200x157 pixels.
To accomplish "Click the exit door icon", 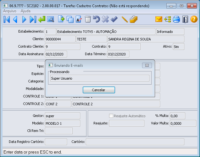I will (185, 19).
